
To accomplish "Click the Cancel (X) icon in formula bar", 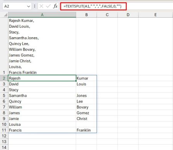I will coord(42,6).
